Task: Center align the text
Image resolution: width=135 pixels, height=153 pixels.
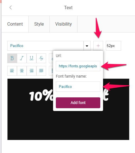Action: point(22,71)
